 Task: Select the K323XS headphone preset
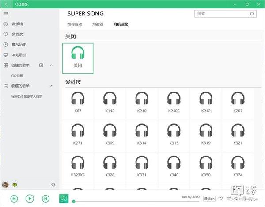[x=78, y=168]
